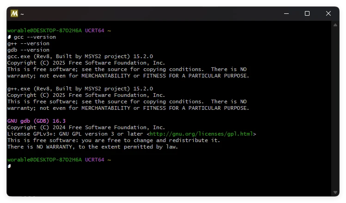Click the cursor at the bottom empty prompt
346x203 pixels.
pyautogui.click(x=9, y=166)
